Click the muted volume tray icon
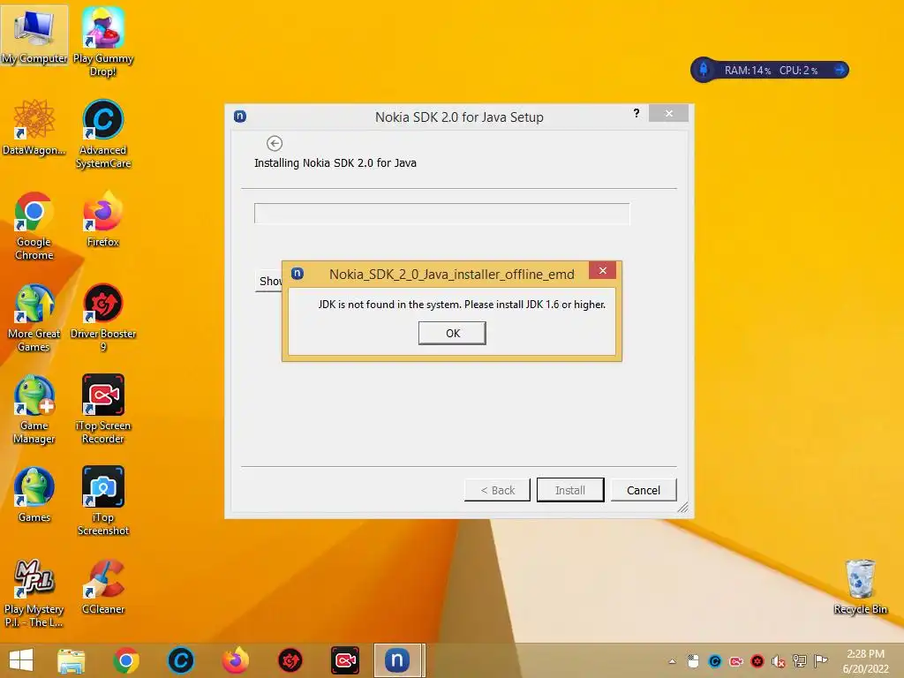 pyautogui.click(x=779, y=661)
